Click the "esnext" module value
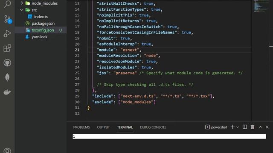The image size is (273, 153). coord(130,50)
